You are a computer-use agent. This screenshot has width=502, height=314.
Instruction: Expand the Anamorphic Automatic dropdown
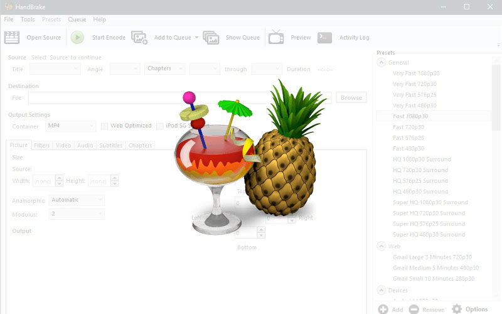(77, 200)
